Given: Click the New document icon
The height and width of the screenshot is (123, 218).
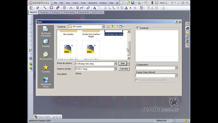Looking at the screenshot, I should [122, 3].
